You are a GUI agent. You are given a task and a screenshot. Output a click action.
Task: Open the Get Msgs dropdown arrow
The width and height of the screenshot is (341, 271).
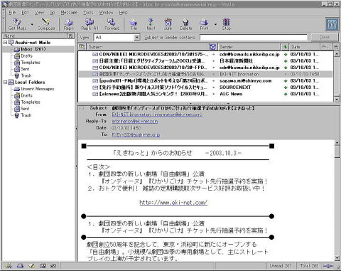[32, 24]
